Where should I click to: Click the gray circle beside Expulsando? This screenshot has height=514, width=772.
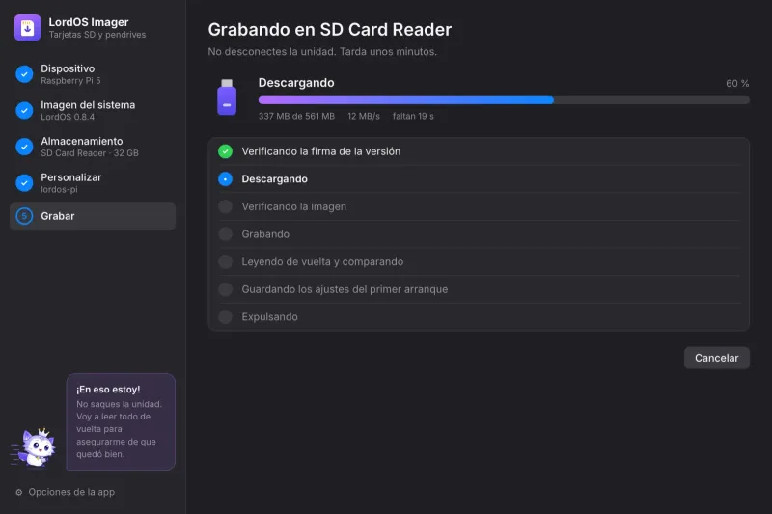(226, 316)
